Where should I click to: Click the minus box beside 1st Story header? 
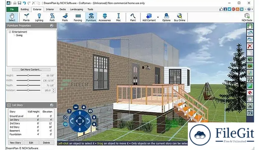[x=9, y=105]
